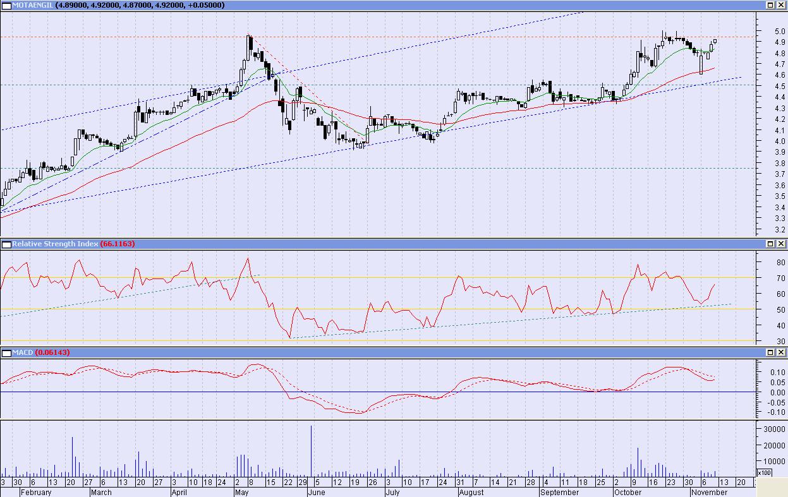Select the MOTAENGIL price panel title
Image resolution: width=788 pixels, height=497 pixels.
click(x=32, y=5)
